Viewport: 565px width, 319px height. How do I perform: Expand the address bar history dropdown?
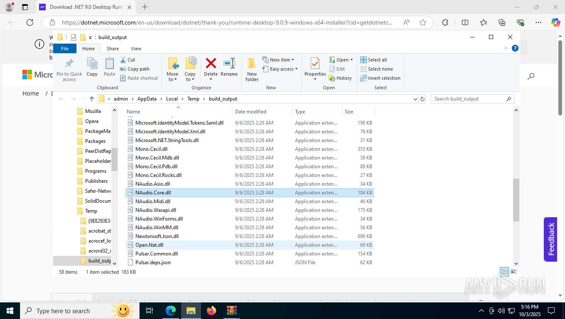[x=415, y=99]
